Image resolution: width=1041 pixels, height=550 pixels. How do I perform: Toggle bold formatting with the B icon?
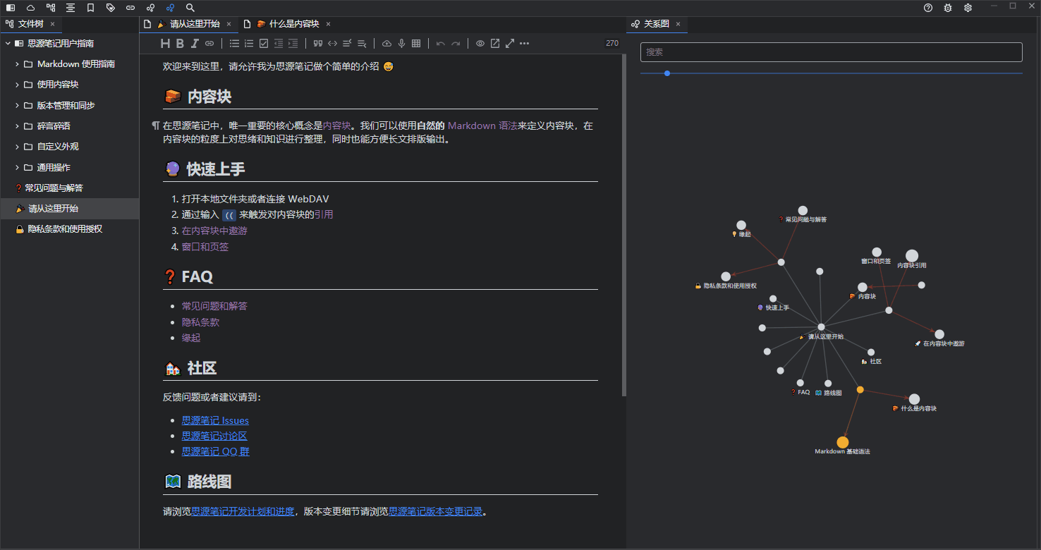click(x=180, y=44)
